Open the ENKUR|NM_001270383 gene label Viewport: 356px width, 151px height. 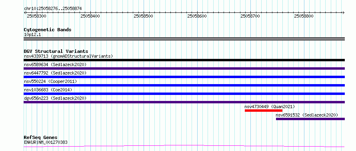pyautogui.click(x=46, y=143)
